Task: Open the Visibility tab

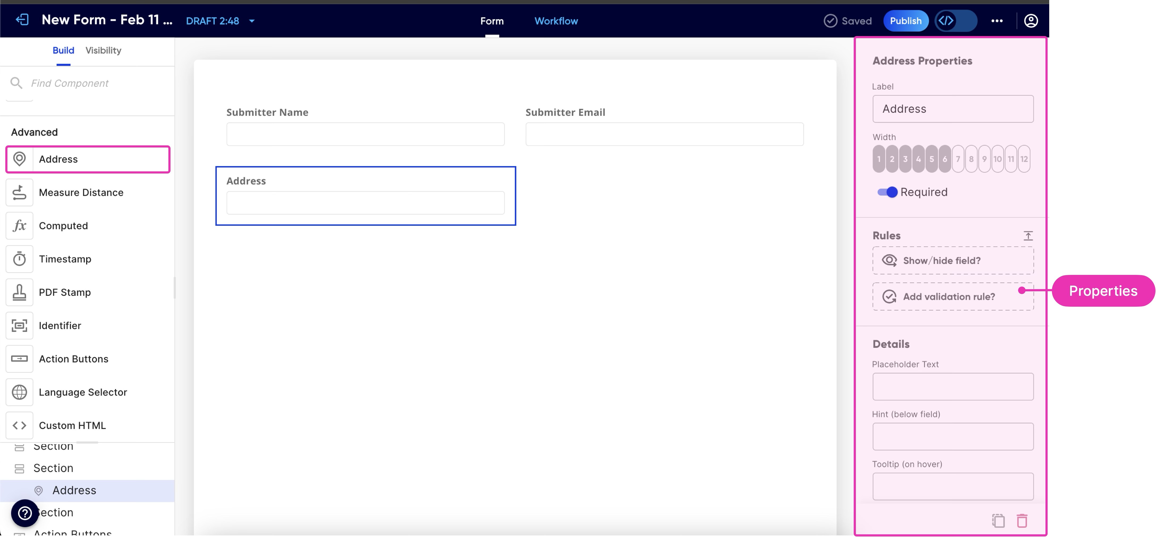Action: click(103, 50)
